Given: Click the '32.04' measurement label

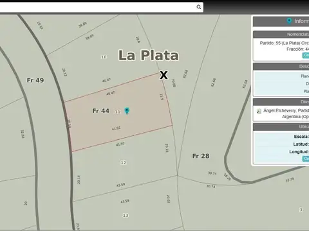Looking at the screenshot, I should 23,134.
